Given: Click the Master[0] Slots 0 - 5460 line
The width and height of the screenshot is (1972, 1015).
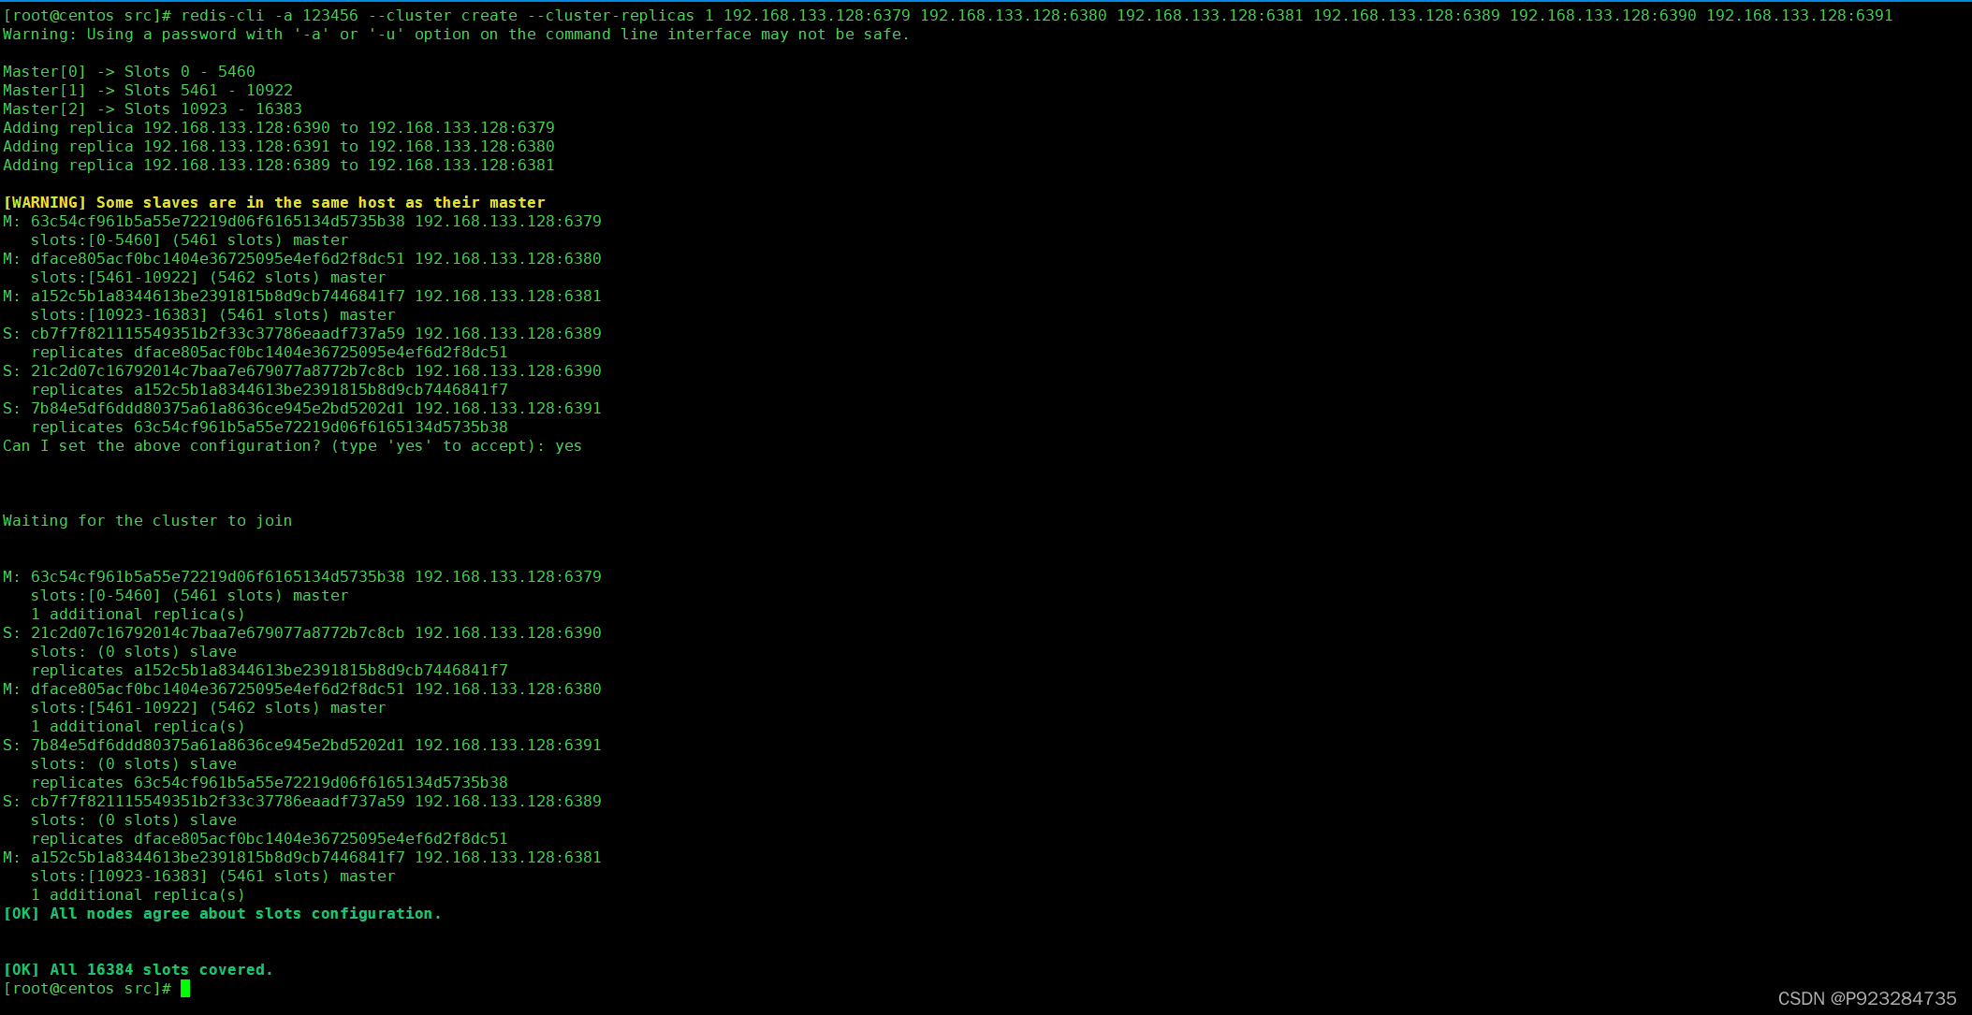Looking at the screenshot, I should [128, 72].
